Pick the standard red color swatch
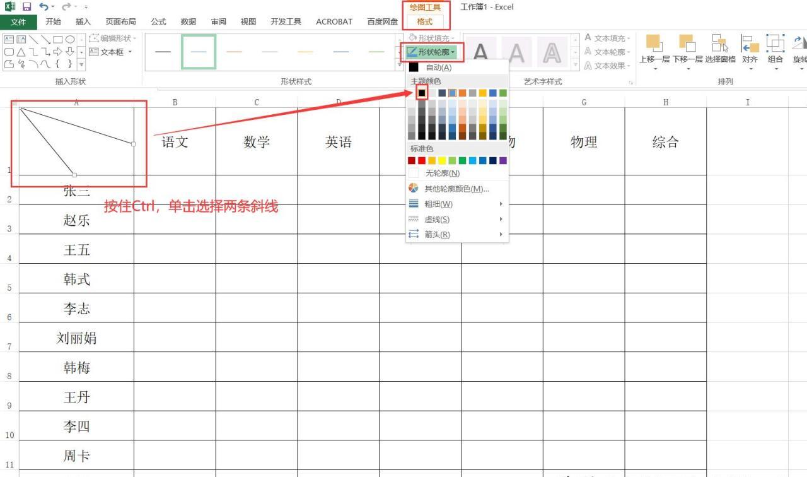Image resolution: width=807 pixels, height=477 pixels. [422, 160]
